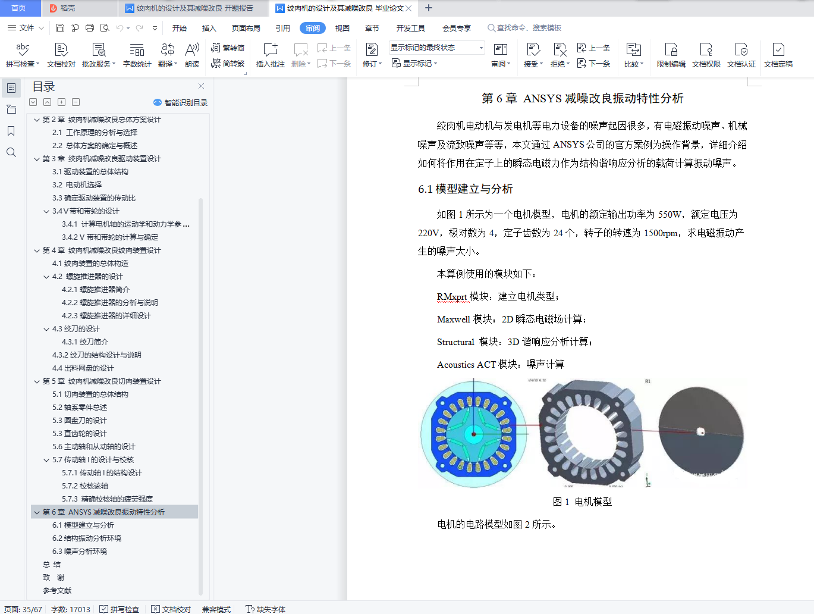Screen dimensions: 814x614
Task: Open the 插入 ribbon tab
Action: tap(209, 28)
